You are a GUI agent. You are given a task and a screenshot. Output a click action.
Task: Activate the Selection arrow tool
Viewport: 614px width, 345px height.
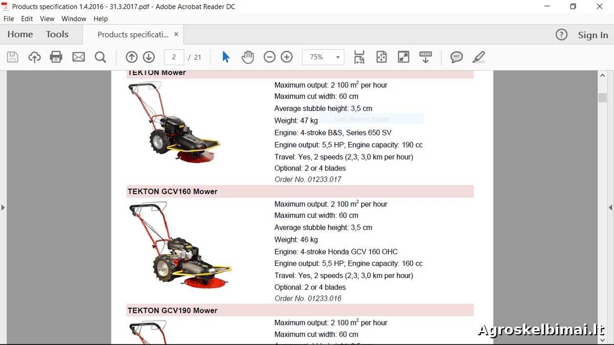[x=226, y=57]
